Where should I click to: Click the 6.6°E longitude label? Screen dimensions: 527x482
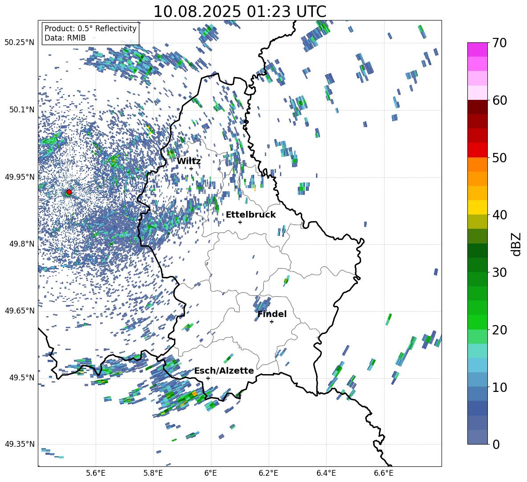click(384, 473)
